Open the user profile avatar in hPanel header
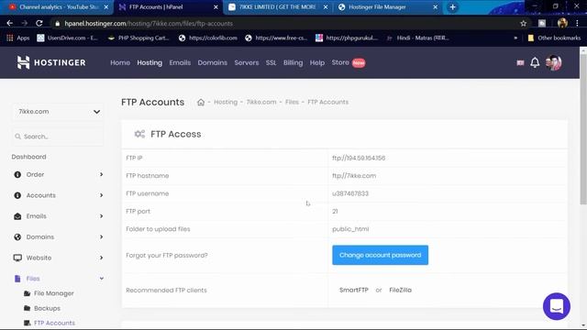 point(554,62)
